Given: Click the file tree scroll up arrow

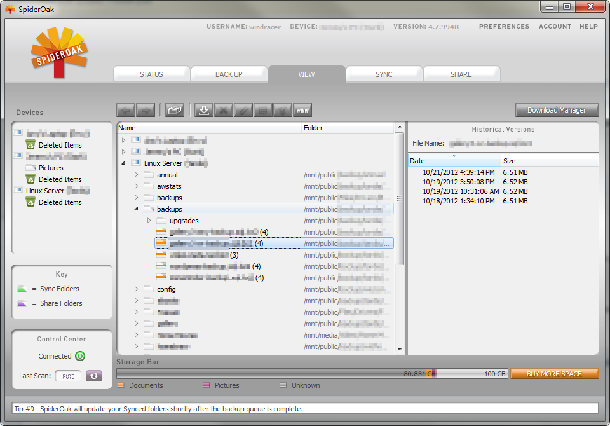Looking at the screenshot, I should point(400,127).
